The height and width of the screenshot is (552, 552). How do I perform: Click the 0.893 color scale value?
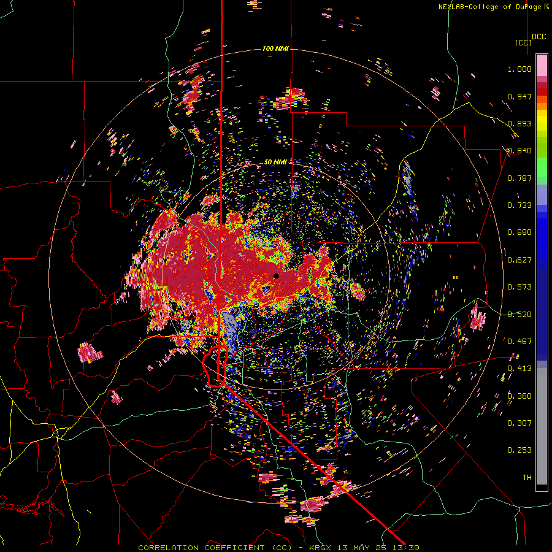pos(519,123)
